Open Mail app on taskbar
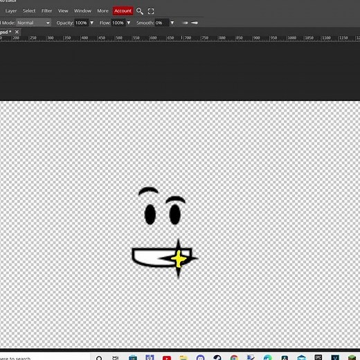 tap(301, 358)
